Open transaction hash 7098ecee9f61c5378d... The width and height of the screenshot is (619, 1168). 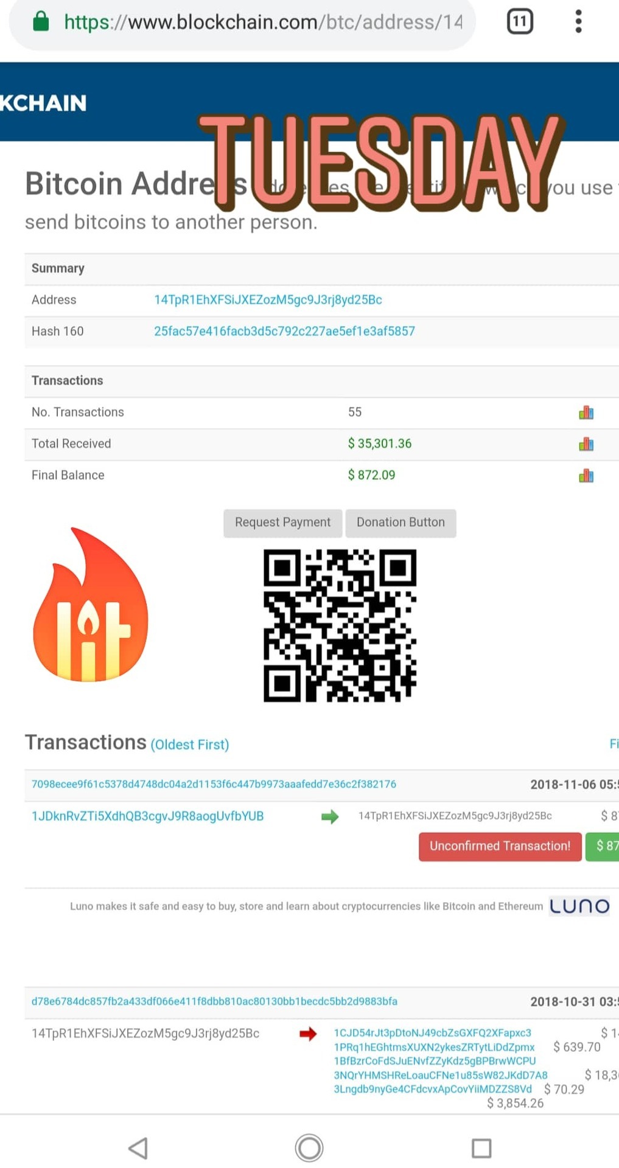pos(214,784)
